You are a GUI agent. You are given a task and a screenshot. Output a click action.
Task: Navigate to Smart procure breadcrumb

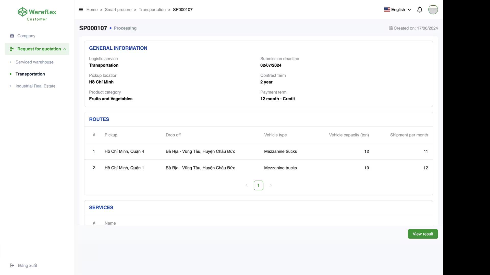coord(118,10)
